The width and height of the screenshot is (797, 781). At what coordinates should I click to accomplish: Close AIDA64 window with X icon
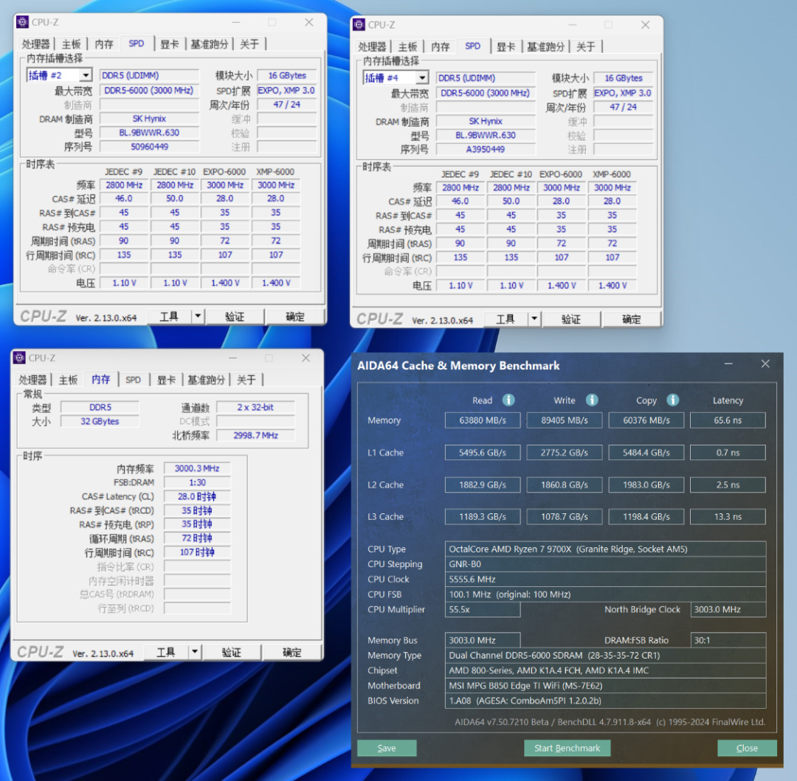[x=765, y=364]
